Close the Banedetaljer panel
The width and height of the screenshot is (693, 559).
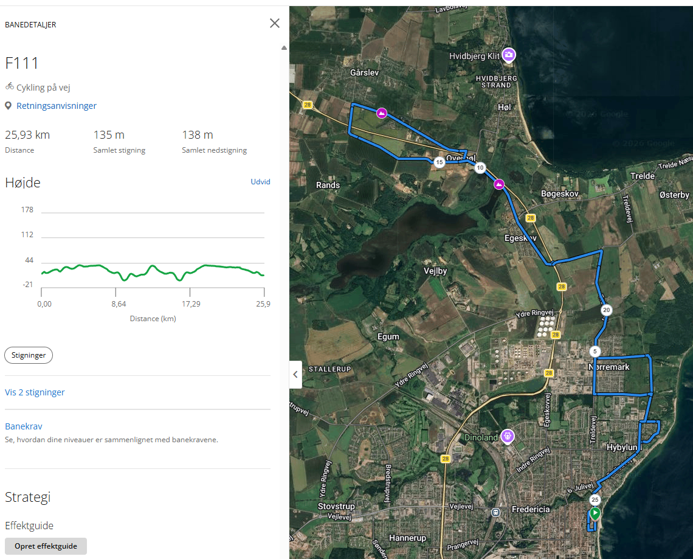[x=275, y=24]
